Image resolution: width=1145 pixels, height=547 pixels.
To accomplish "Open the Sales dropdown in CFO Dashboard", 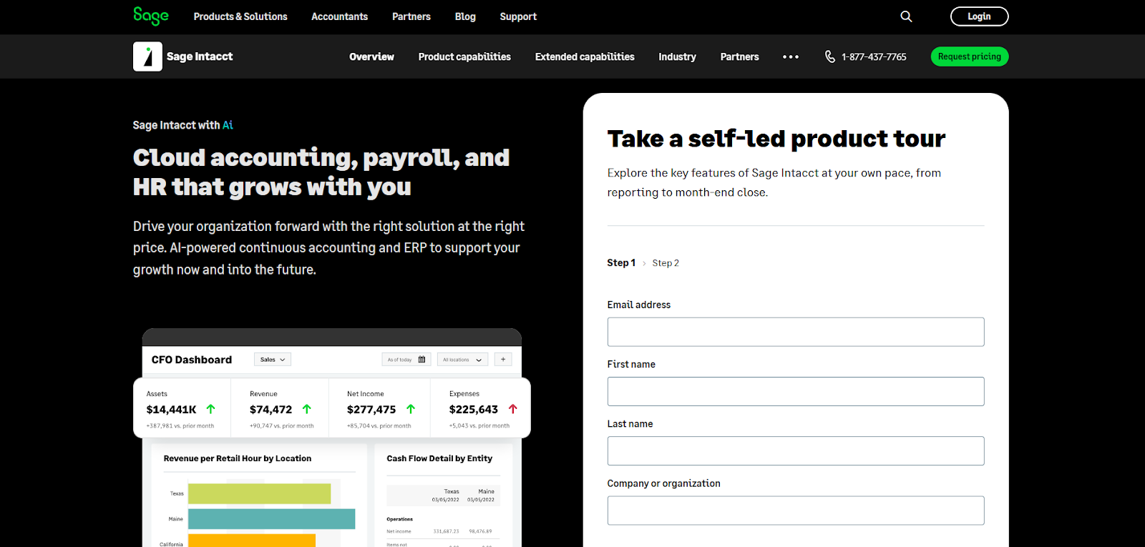I will tap(273, 360).
